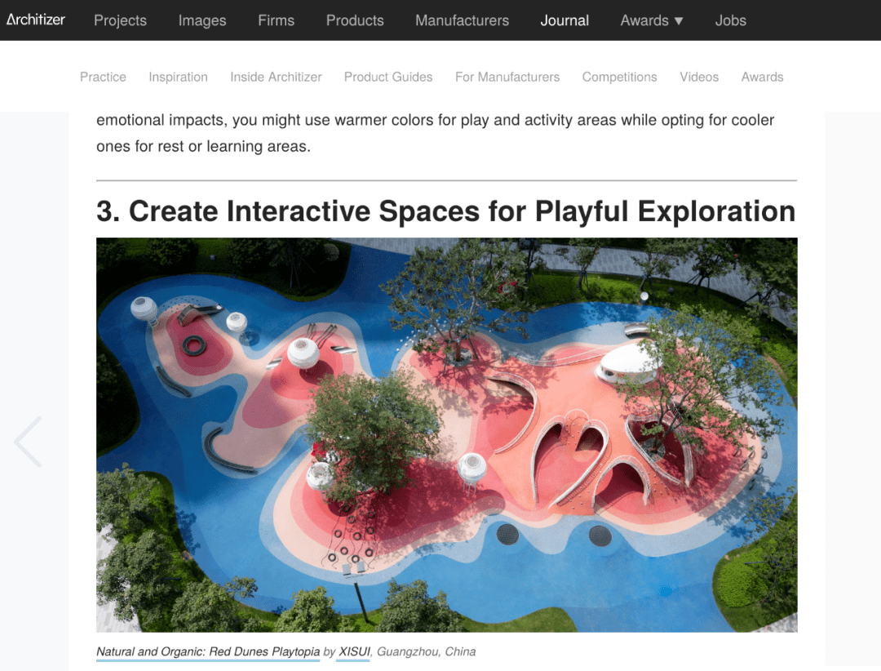Click the paragraph ending 'ones for rest or learning areas.'

(x=436, y=133)
